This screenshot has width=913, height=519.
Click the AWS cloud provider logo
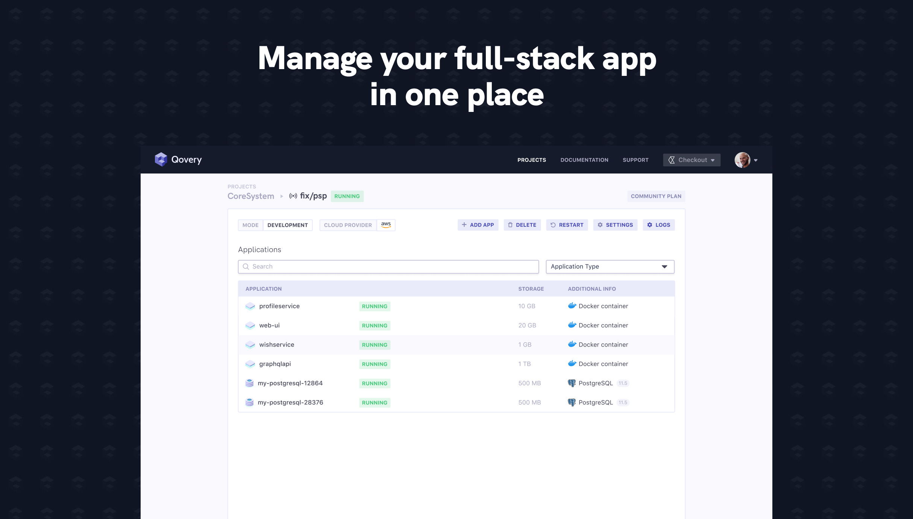pos(386,225)
